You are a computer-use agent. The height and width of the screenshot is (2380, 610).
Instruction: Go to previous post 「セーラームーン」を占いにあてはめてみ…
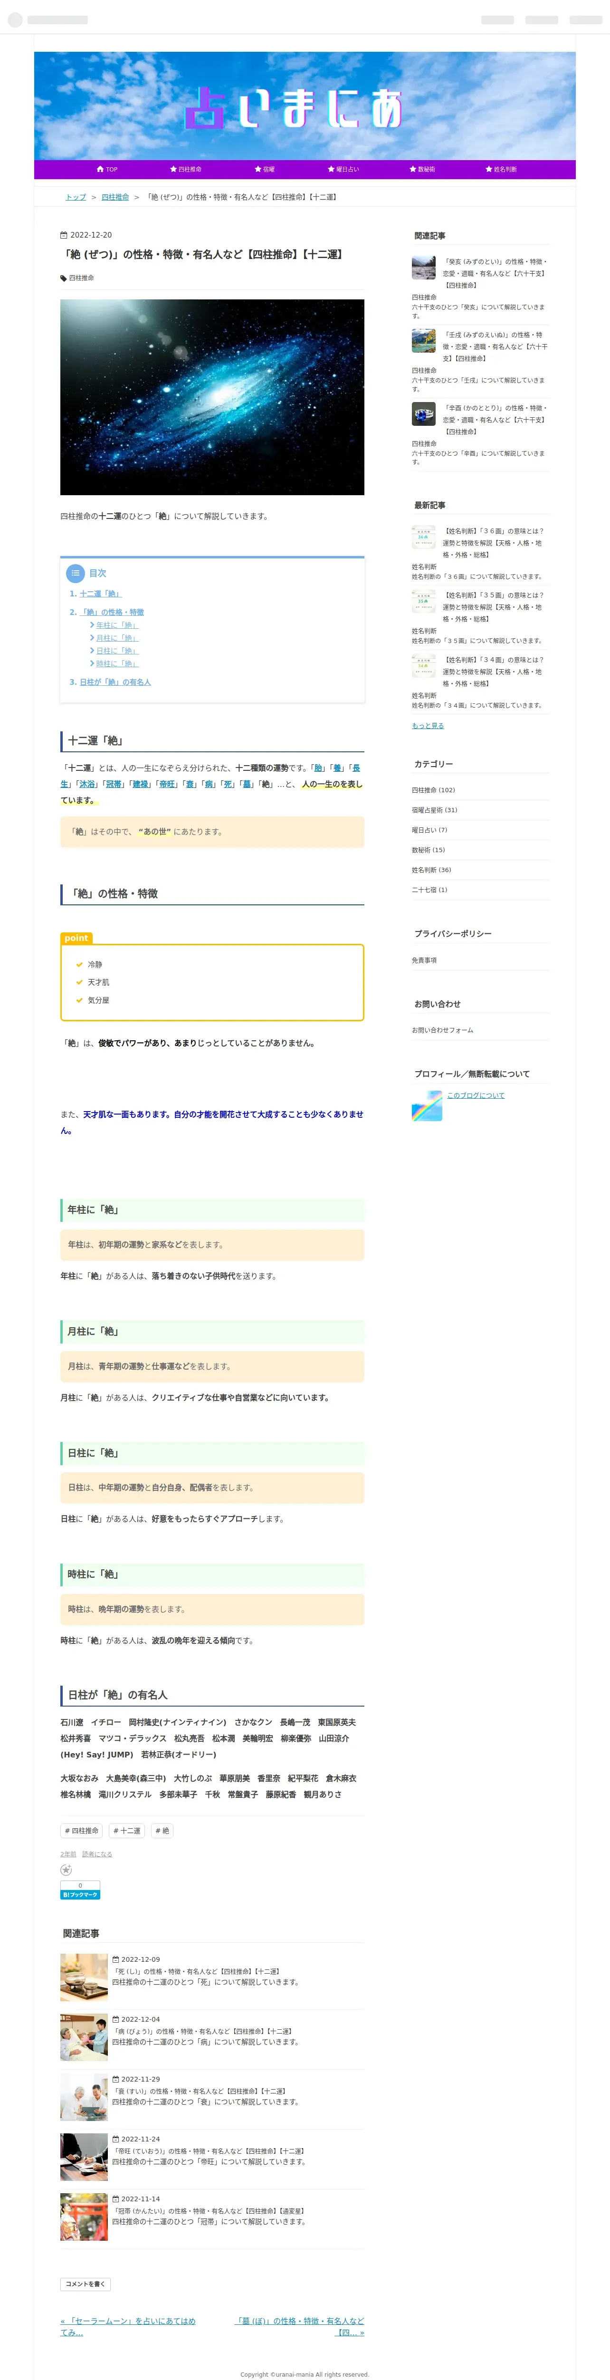pos(128,2326)
